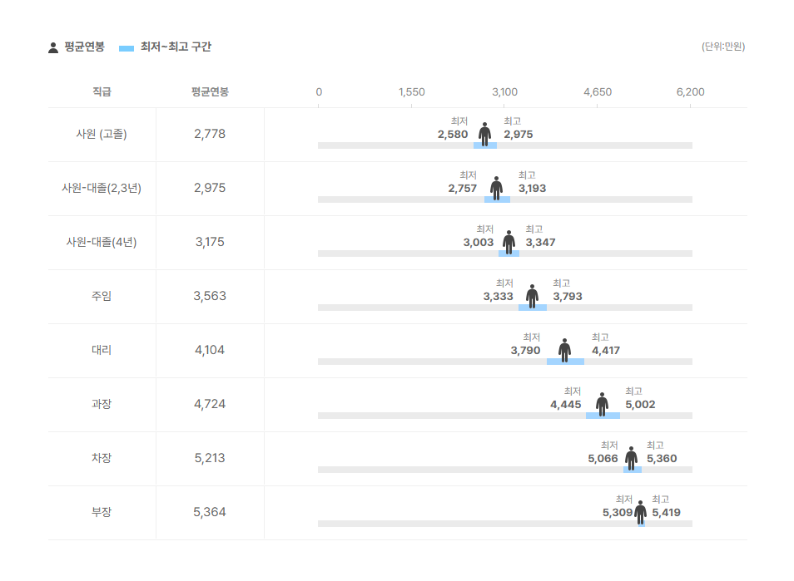
Task: Click the (단위:만원) unit label
Action: pos(723,47)
